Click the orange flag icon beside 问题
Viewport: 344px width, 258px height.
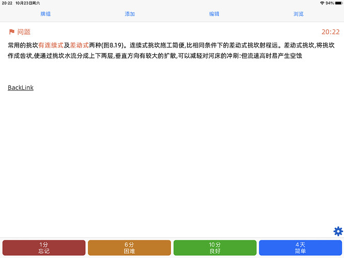[x=12, y=32]
